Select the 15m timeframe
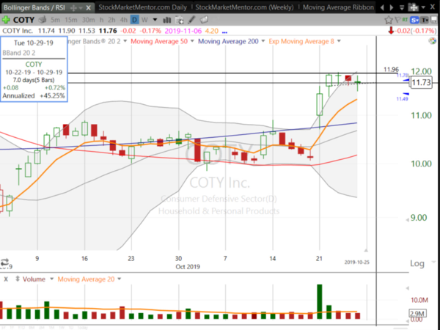Screen dimensions: 440x330 pos(70,20)
